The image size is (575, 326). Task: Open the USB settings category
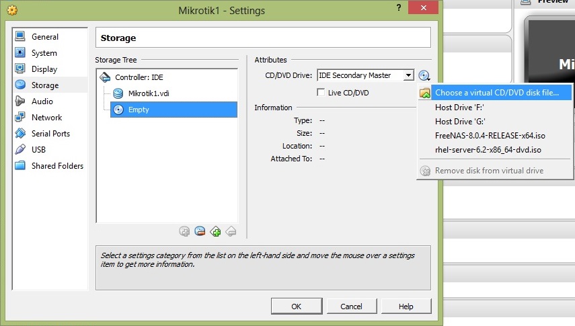[x=50, y=150]
